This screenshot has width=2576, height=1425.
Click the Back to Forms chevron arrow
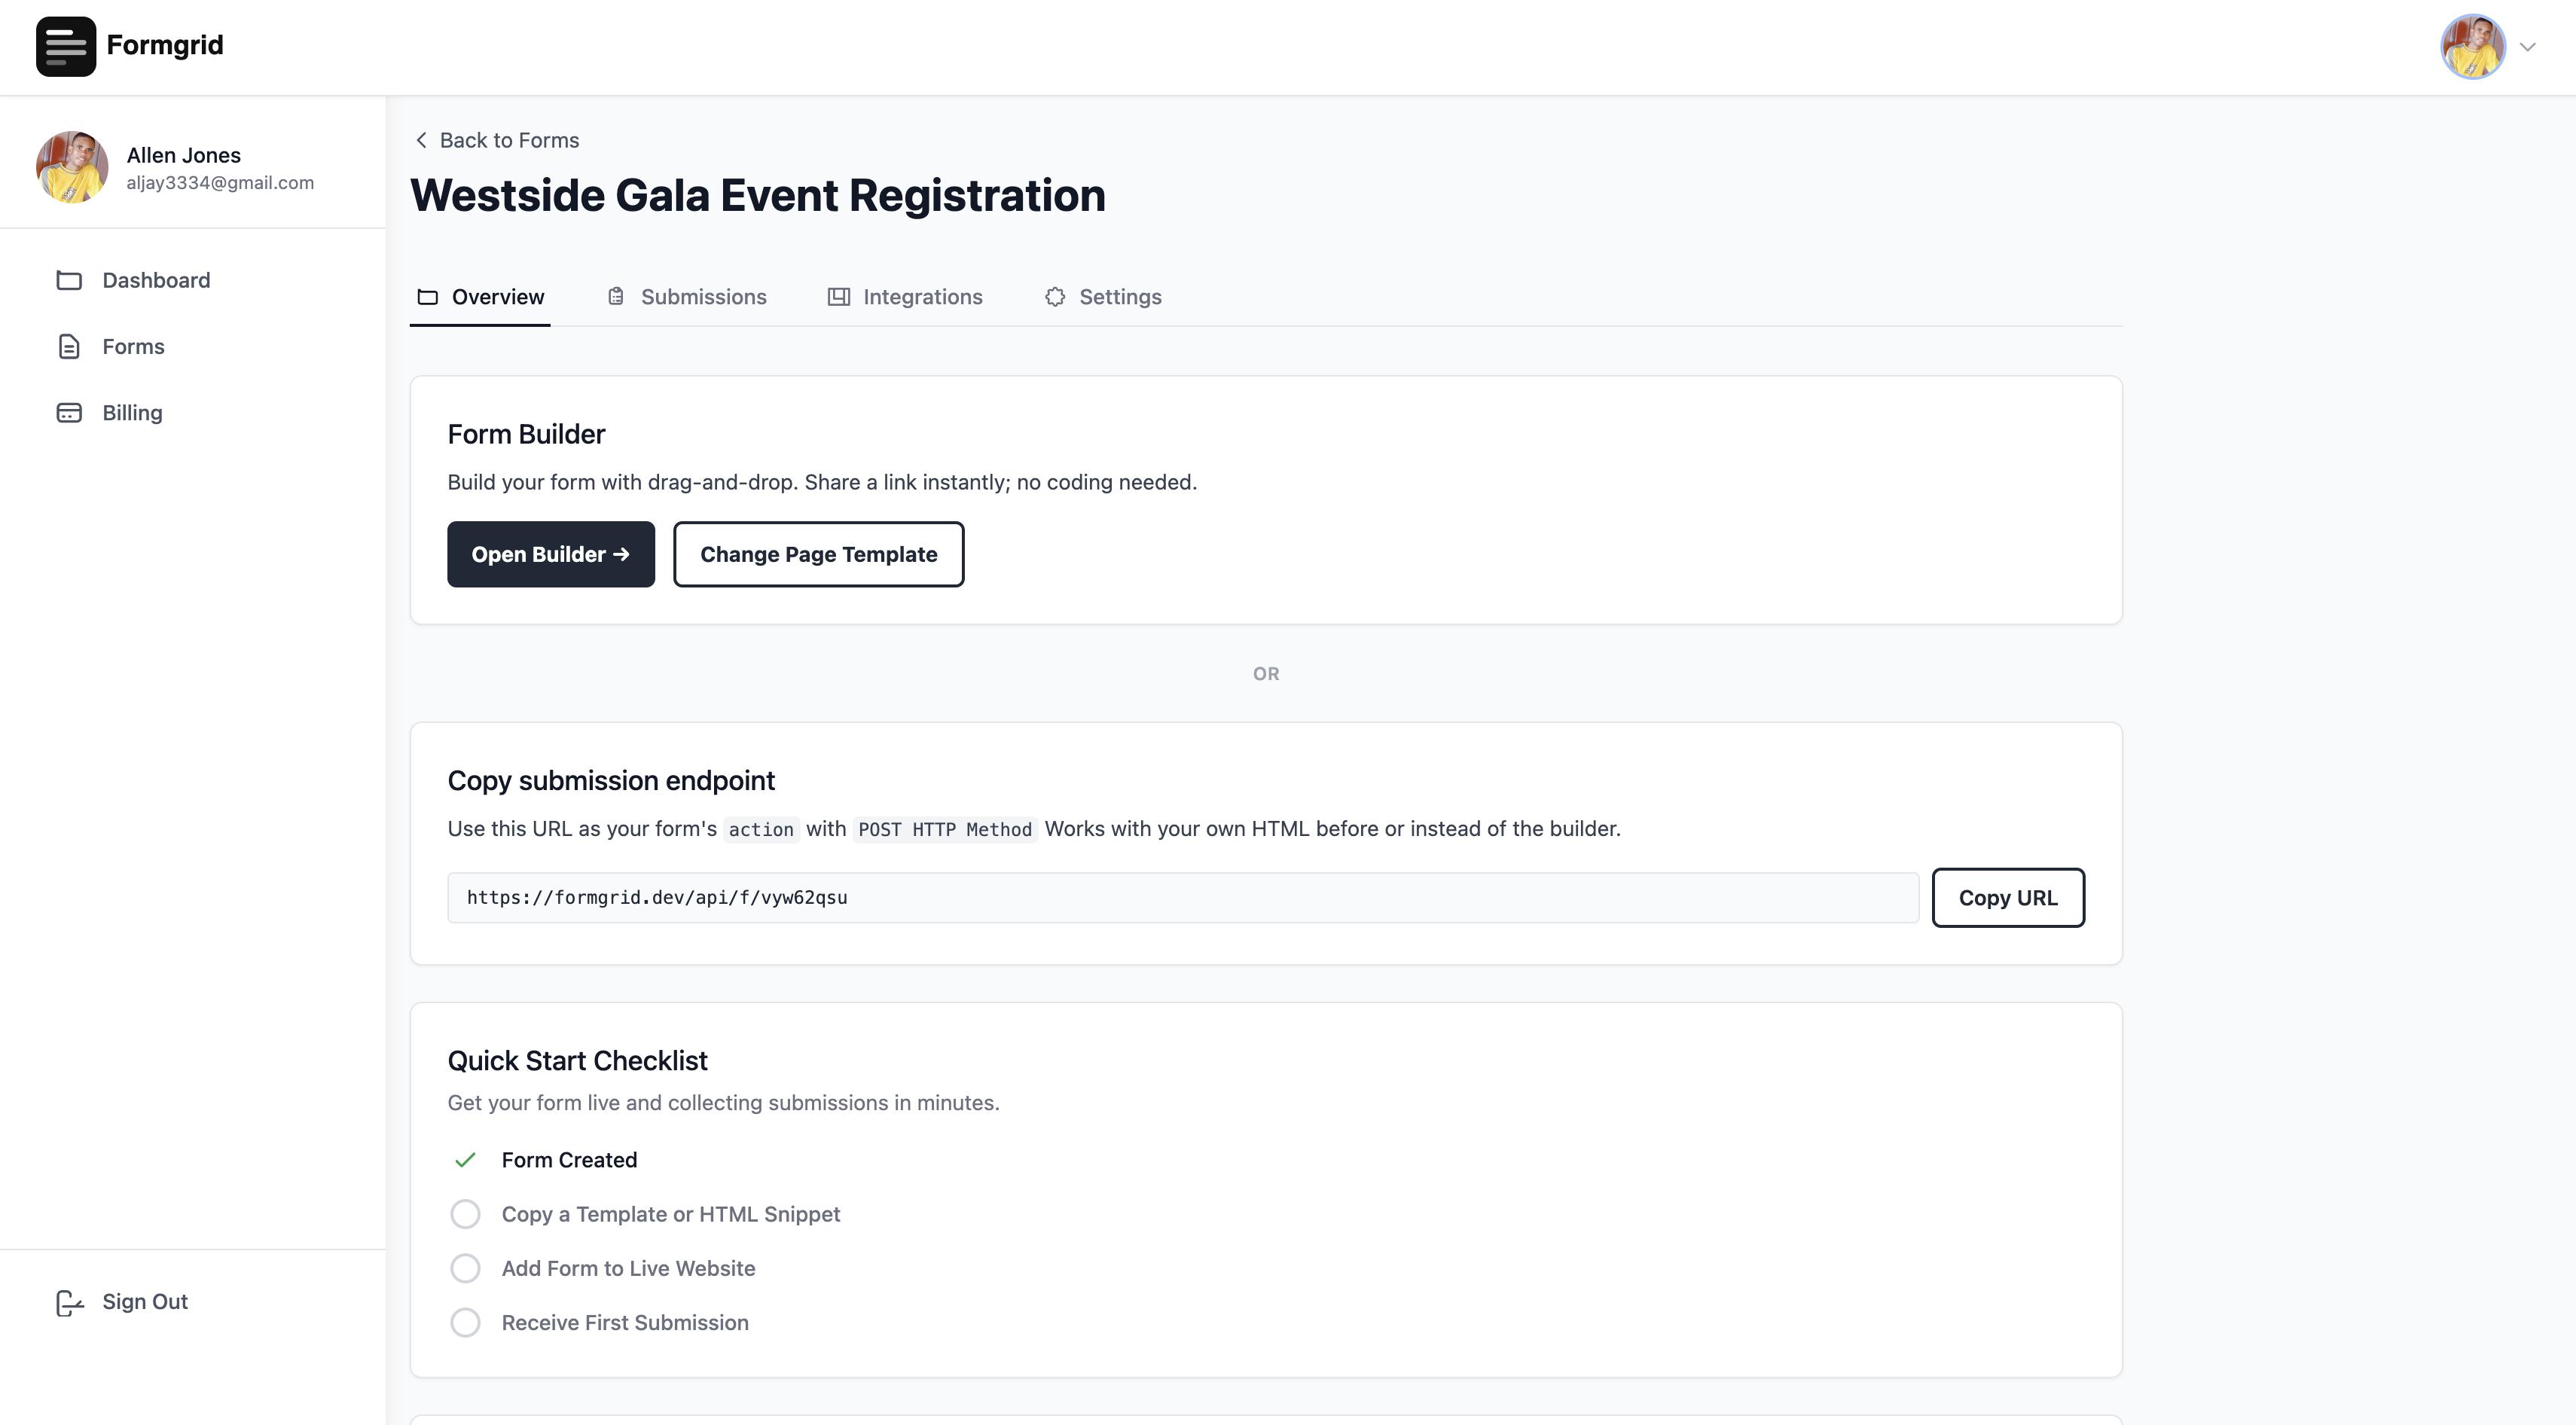click(421, 140)
